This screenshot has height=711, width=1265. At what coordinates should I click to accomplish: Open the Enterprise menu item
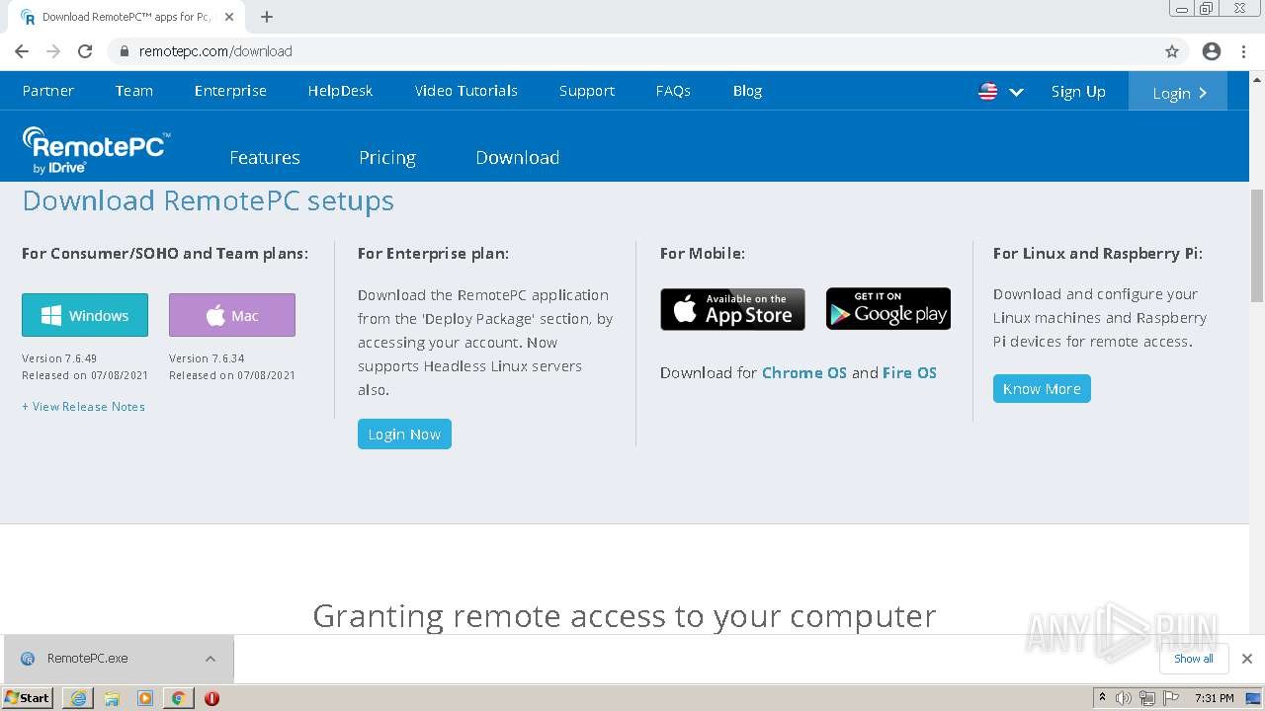(230, 91)
